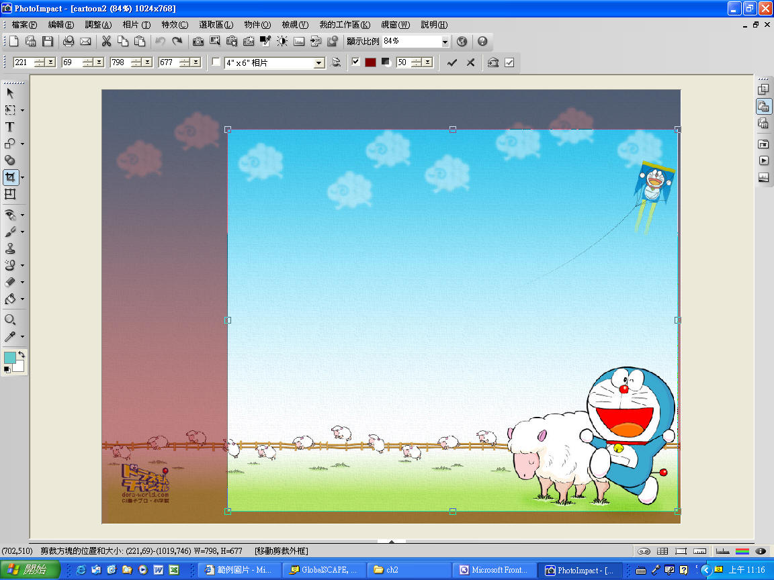Pick the dark red crop shield color

pos(370,62)
